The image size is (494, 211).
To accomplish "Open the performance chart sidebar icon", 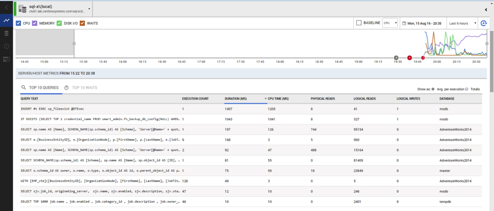I will pos(6,20).
